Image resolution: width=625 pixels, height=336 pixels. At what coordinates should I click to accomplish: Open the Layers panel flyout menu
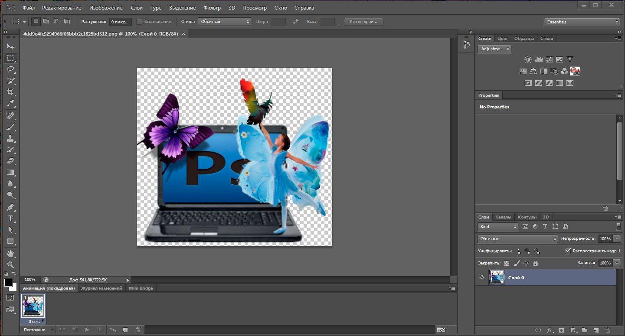pyautogui.click(x=618, y=217)
